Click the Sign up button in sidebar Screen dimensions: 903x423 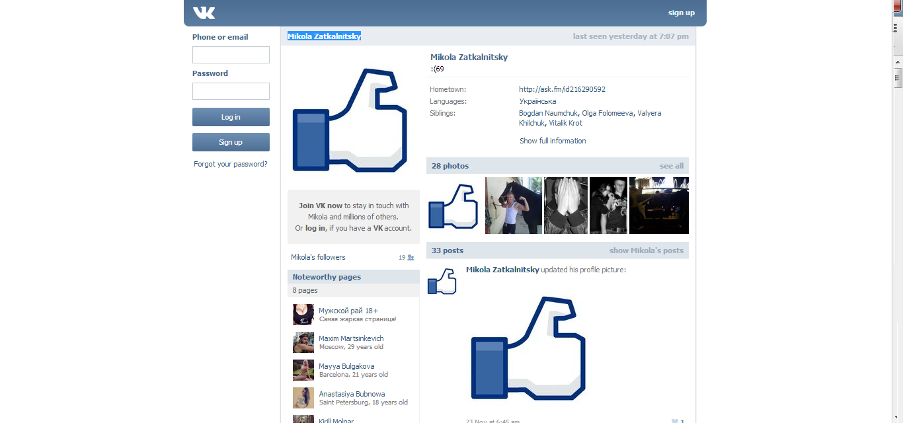[231, 142]
